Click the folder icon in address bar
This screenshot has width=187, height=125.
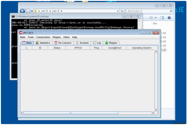[36, 11]
